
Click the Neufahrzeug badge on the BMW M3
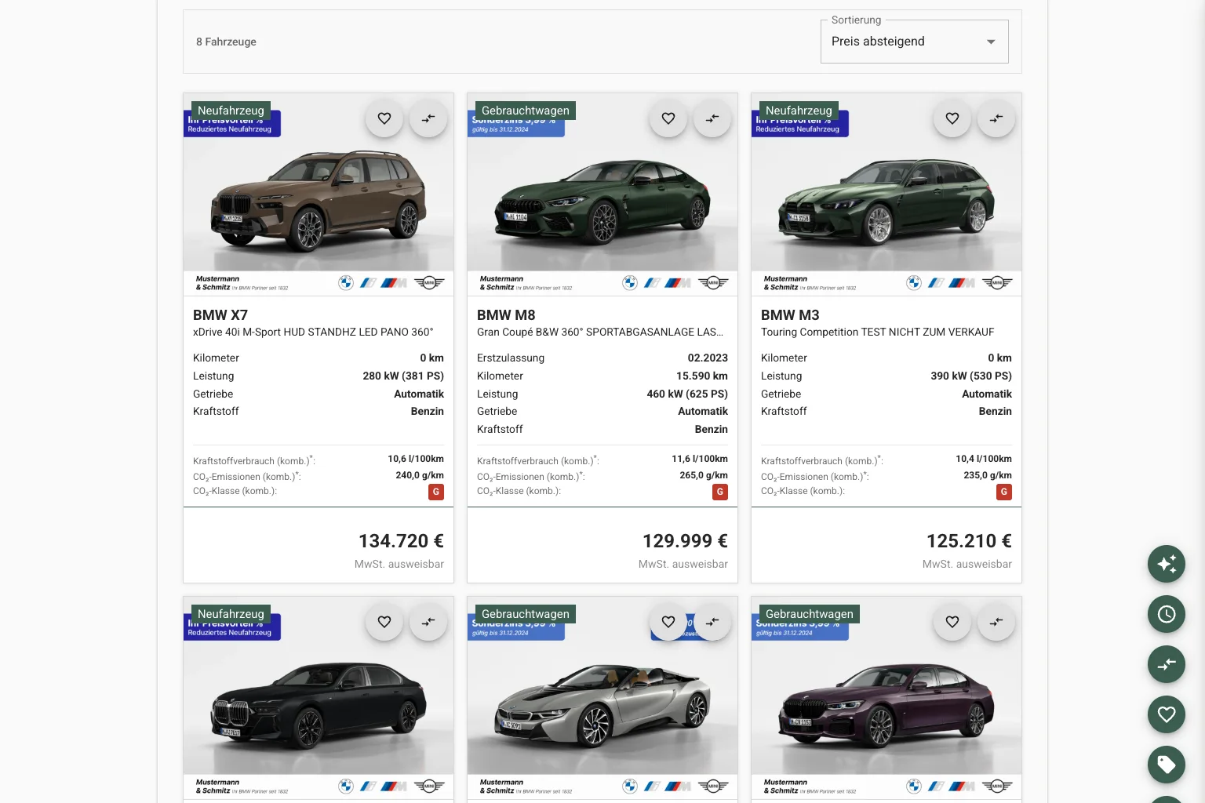click(799, 111)
